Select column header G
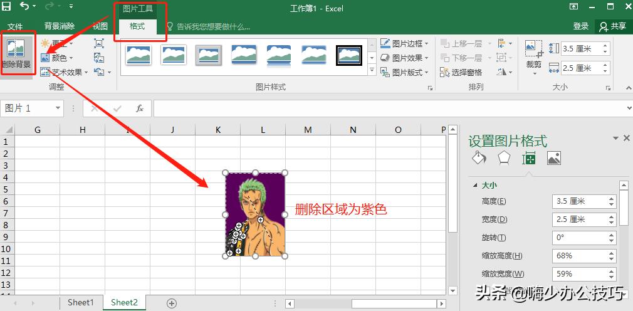Image resolution: width=633 pixels, height=311 pixels. [x=38, y=130]
